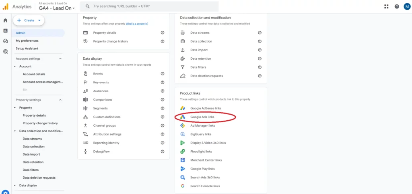Image resolution: width=412 pixels, height=194 pixels.
Task: Open the Advertising target icon
Action: (x=6, y=52)
